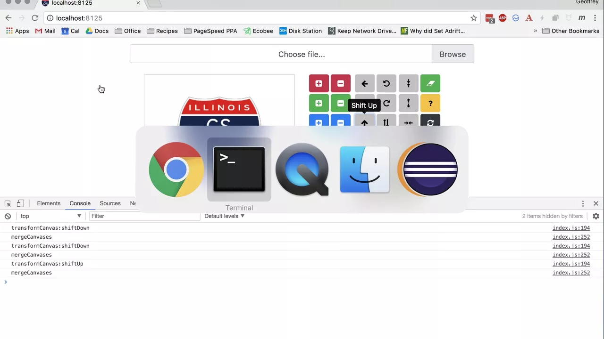
Task: Close the localhost:8125 tab
Action: coord(138,3)
